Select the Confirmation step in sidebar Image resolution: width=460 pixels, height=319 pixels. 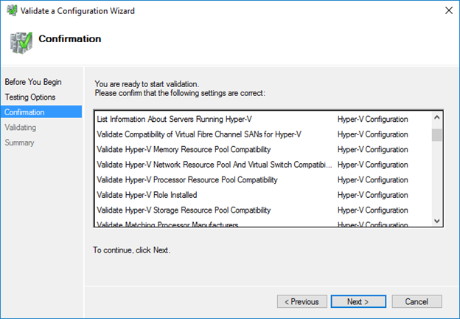point(41,112)
